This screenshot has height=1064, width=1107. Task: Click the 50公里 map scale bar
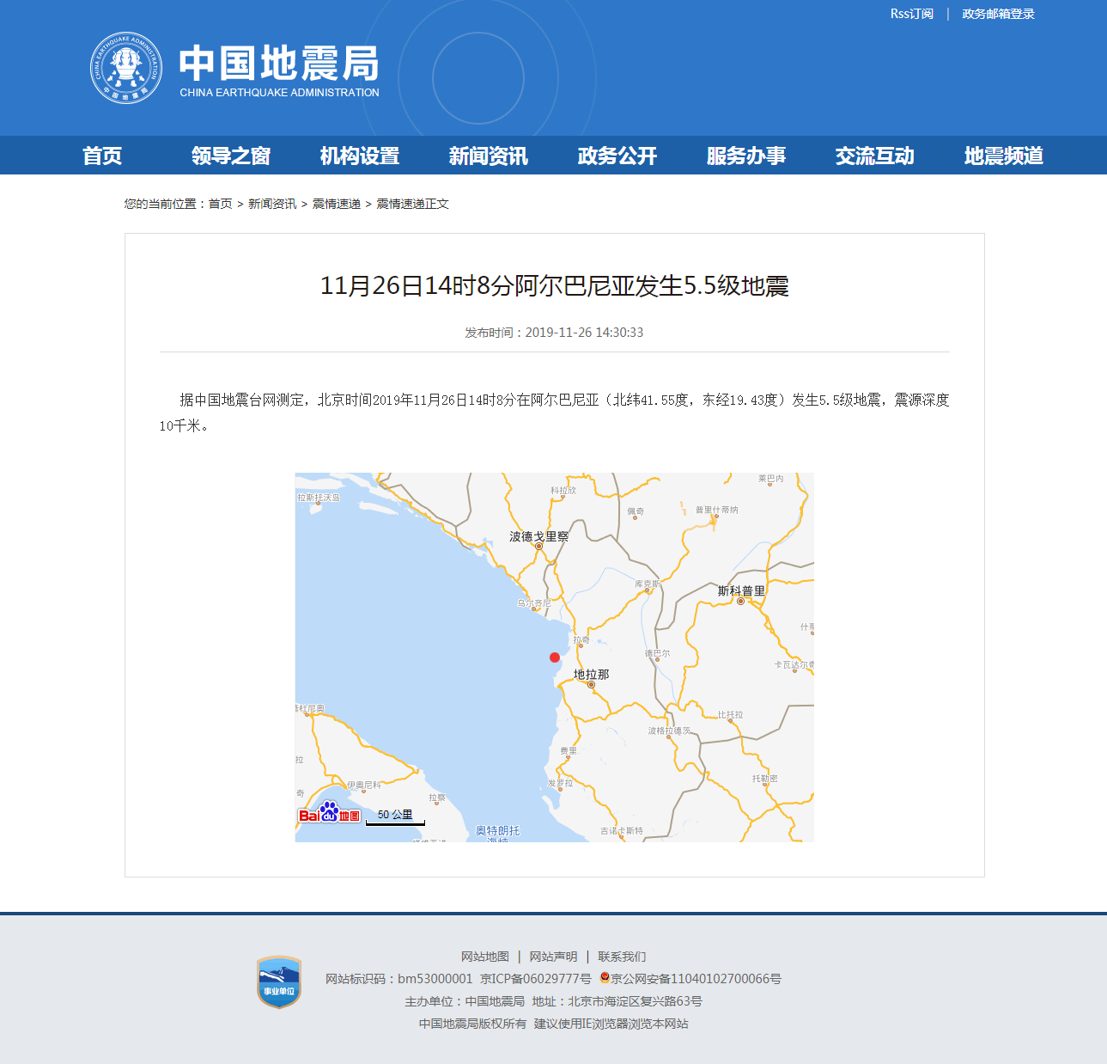click(x=395, y=815)
